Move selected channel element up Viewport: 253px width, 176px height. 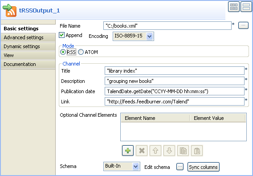[x=155, y=151]
